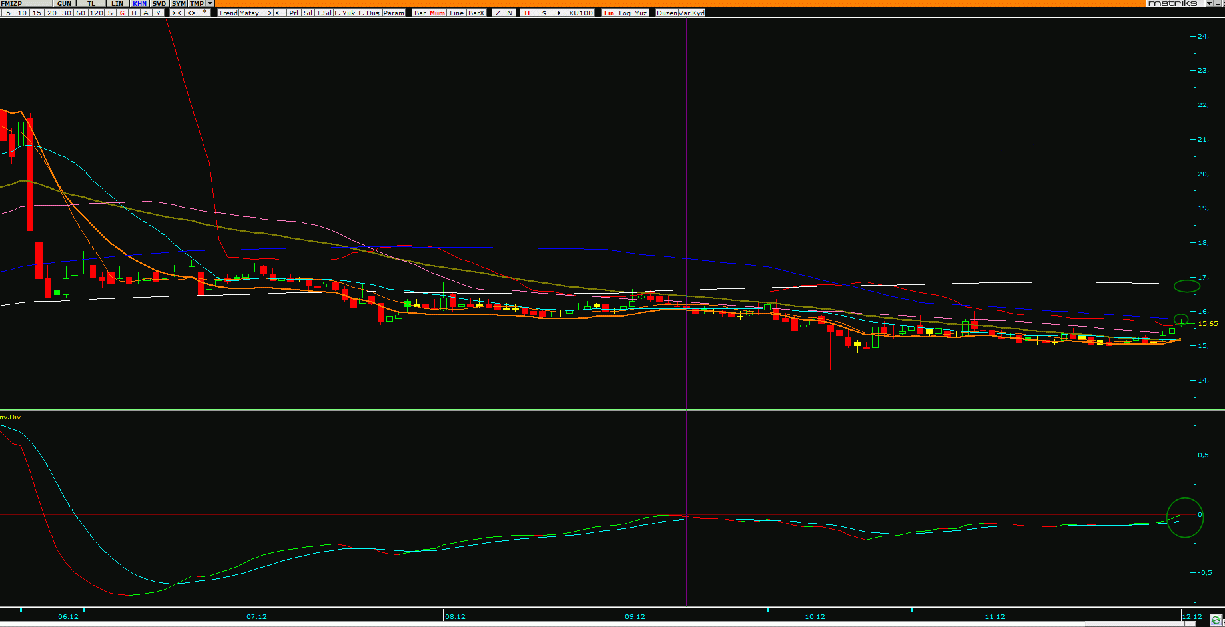Toggle the Log scale option
The image size is (1225, 627).
tap(624, 13)
